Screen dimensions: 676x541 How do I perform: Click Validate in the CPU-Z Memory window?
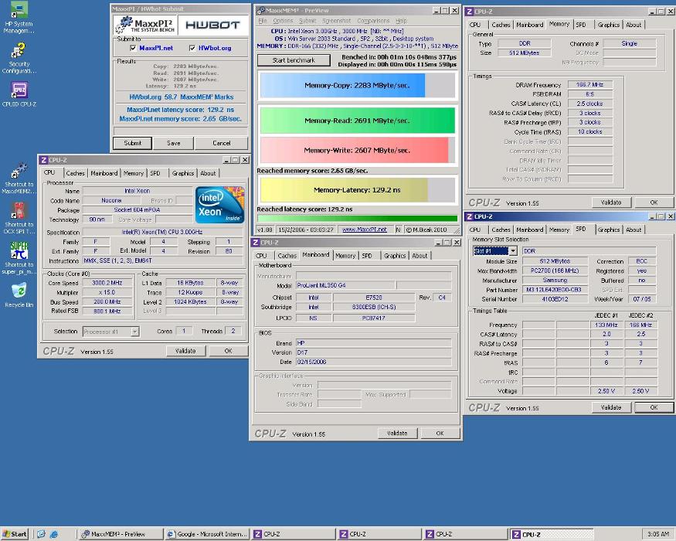611,202
